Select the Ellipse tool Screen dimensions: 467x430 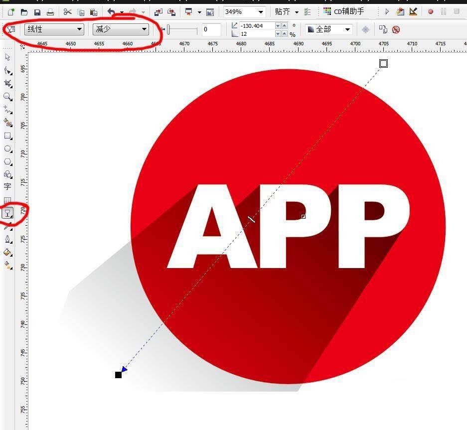[x=7, y=148]
